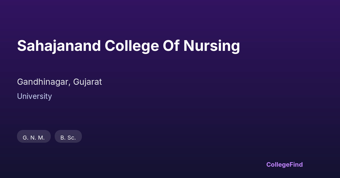The width and height of the screenshot is (340, 178).
Task: Click the College part of the CollegeFind logo
Action: (278, 164)
